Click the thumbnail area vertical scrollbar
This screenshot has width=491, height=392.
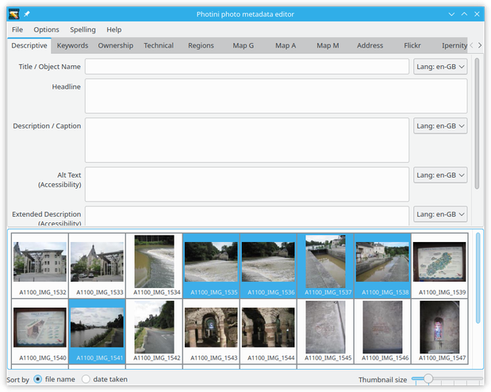pos(478,279)
